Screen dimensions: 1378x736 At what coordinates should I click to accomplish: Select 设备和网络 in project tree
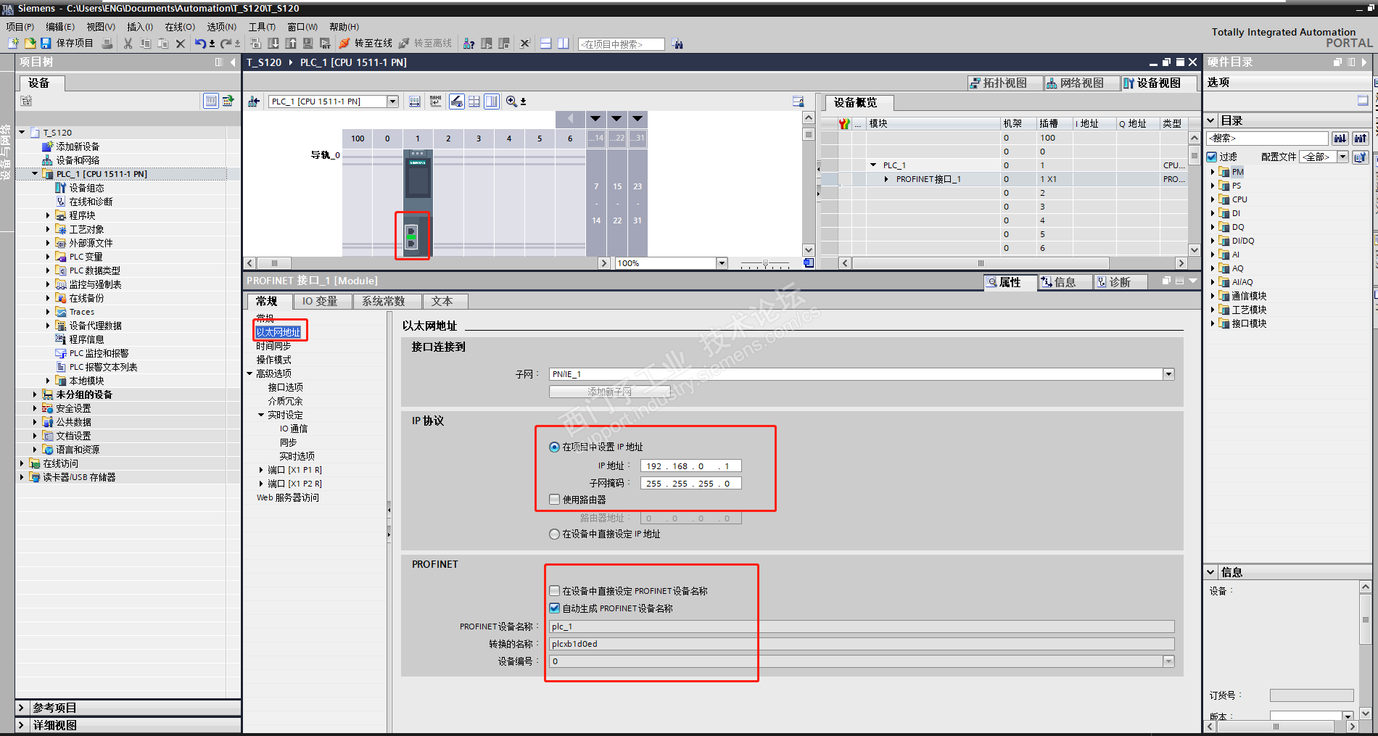click(78, 160)
